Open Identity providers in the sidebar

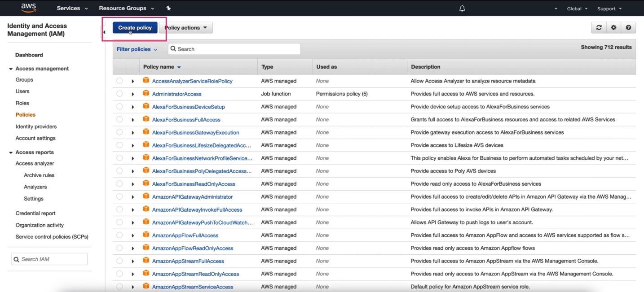point(36,126)
